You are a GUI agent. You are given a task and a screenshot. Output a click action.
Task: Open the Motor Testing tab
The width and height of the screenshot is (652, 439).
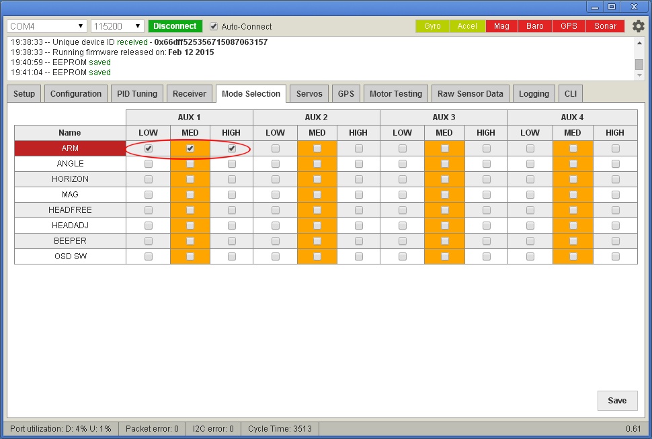(396, 94)
